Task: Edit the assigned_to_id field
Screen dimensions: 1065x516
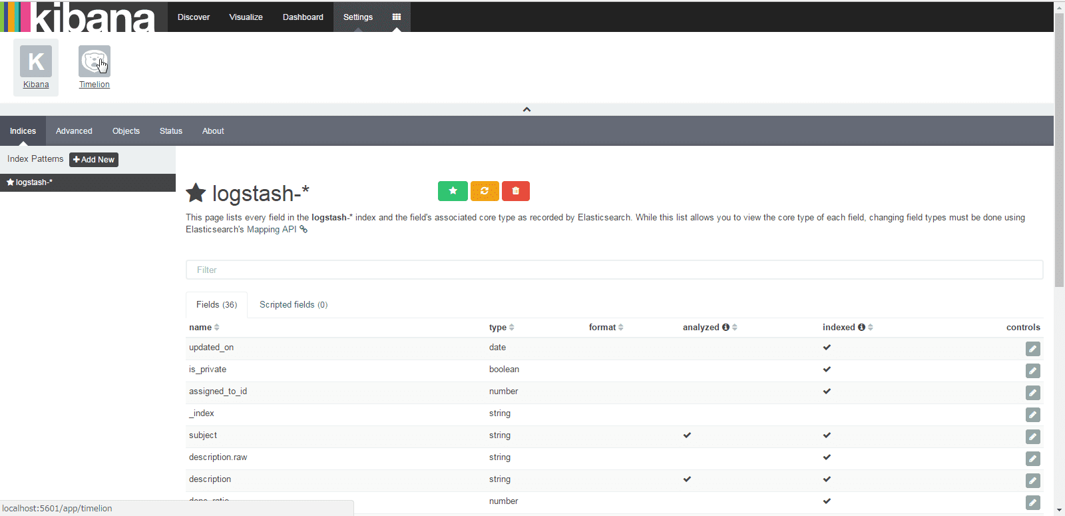Action: tap(1033, 393)
